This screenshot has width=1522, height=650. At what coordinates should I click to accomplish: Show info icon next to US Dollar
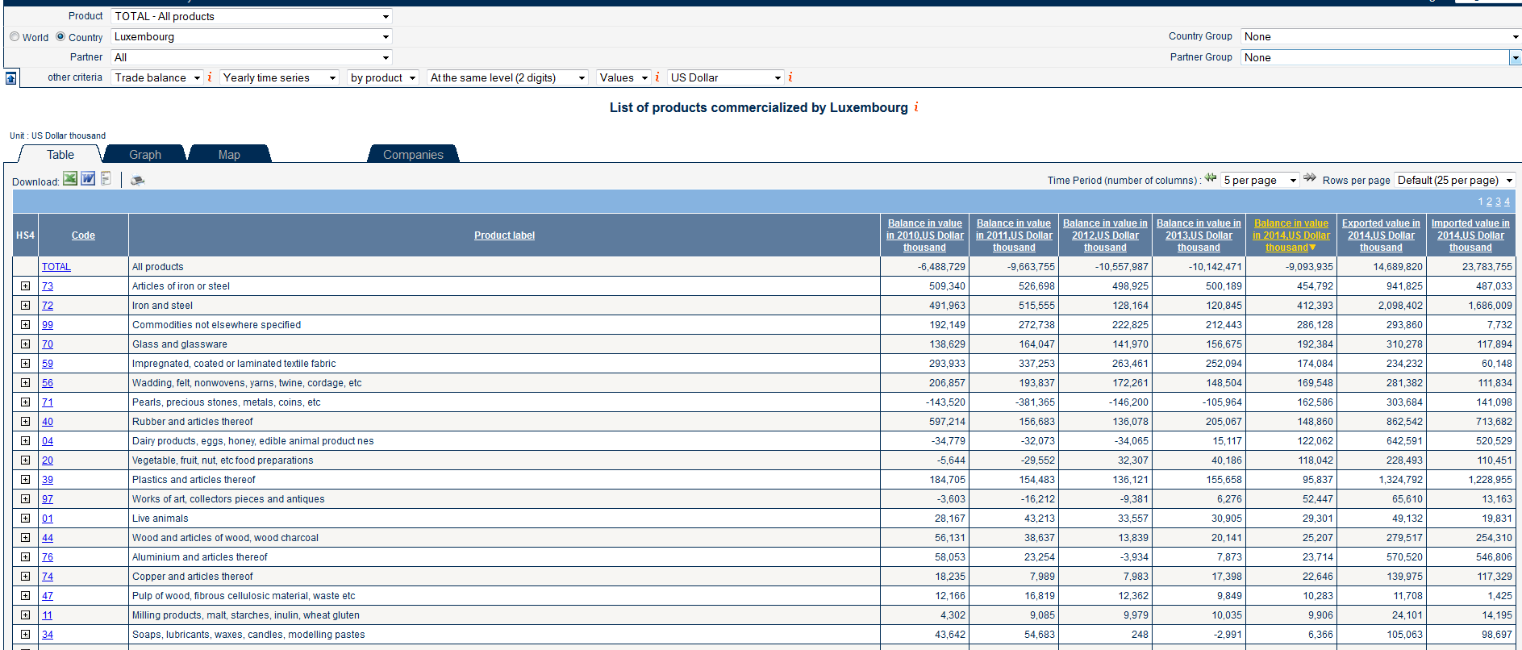click(790, 77)
